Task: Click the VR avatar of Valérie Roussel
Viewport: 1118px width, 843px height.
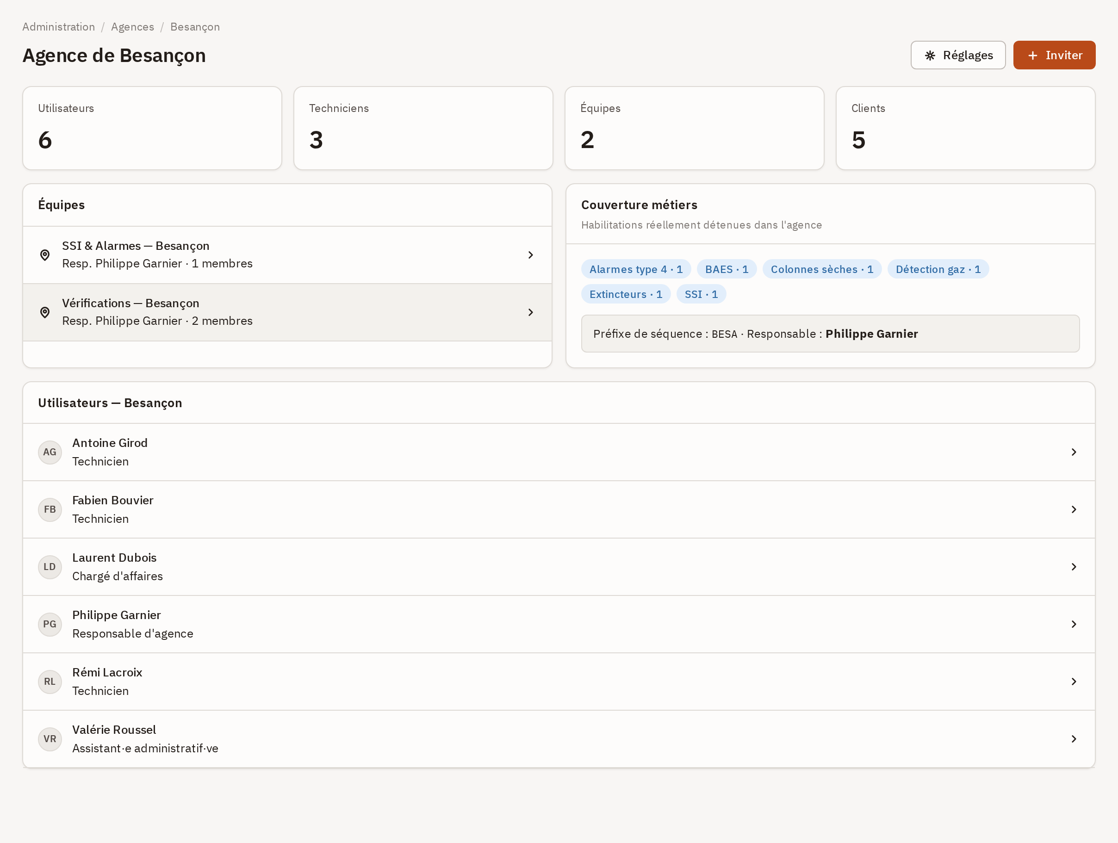Action: (x=50, y=739)
